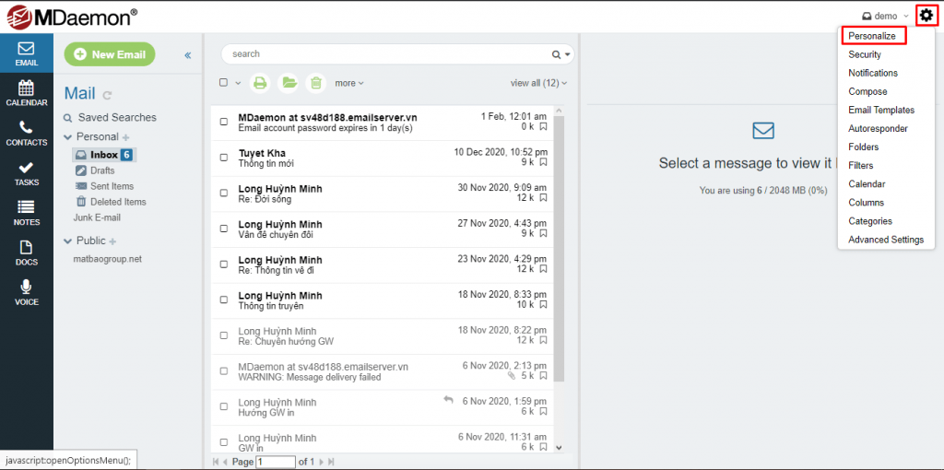This screenshot has height=470, width=944.
Task: Select Personalize from settings menu
Action: click(x=872, y=36)
